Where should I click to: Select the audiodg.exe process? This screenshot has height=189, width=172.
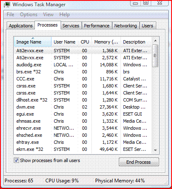[83, 65]
